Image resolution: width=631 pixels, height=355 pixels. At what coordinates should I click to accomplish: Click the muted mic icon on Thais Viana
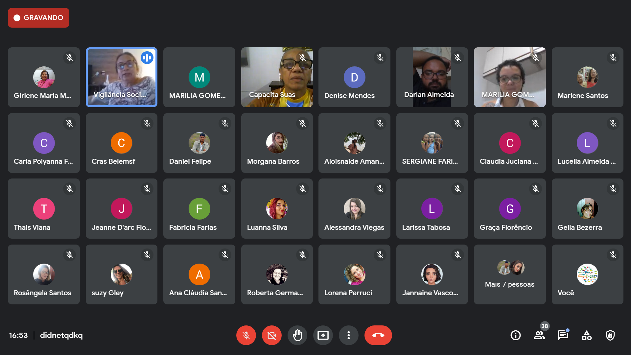pos(69,189)
